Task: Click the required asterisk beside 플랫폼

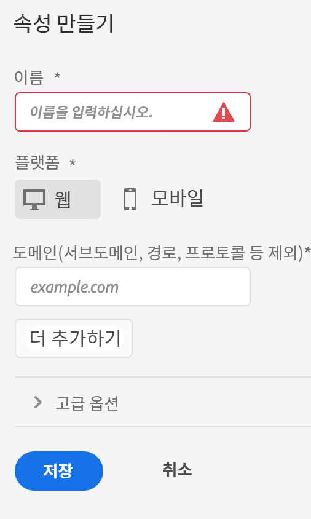Action: (x=73, y=162)
